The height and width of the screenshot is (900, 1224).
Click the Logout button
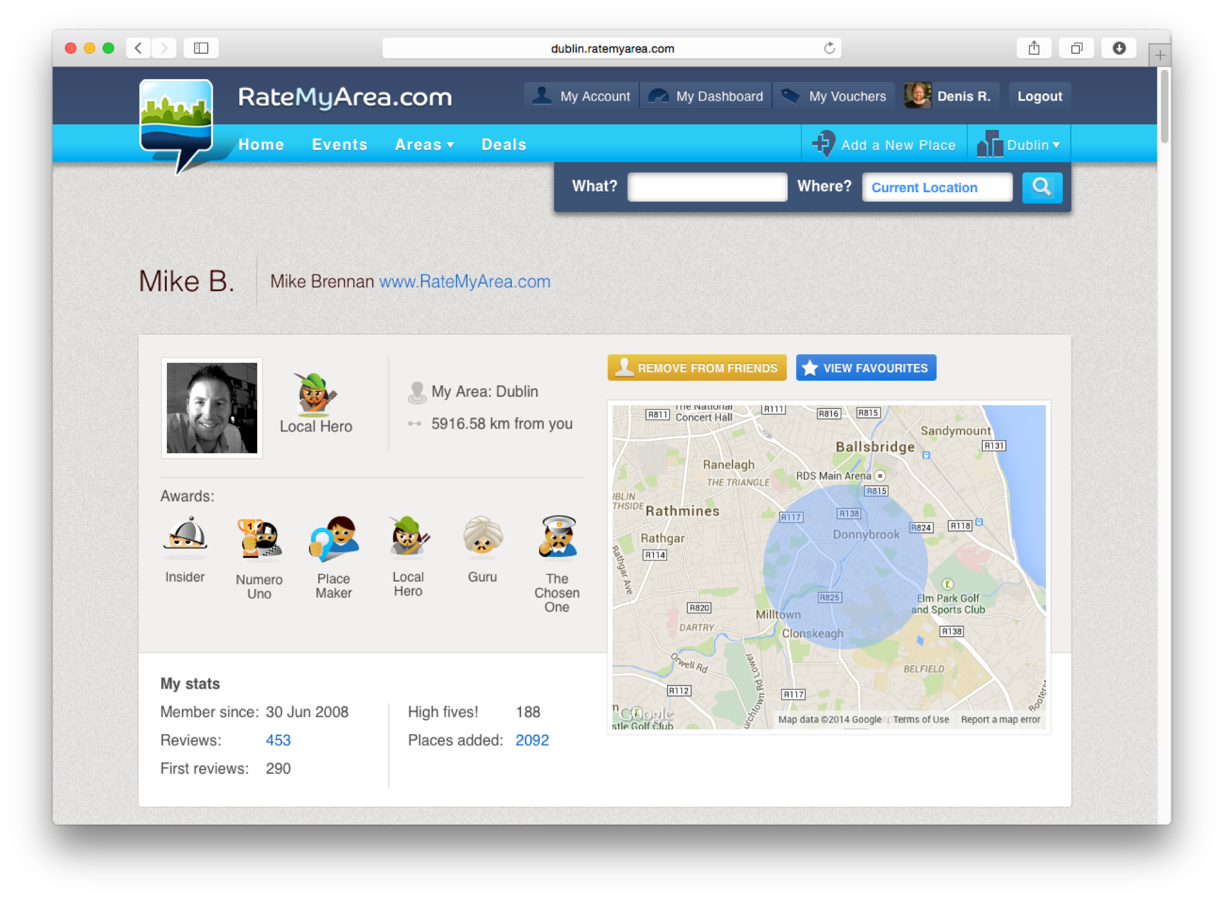coord(1040,96)
